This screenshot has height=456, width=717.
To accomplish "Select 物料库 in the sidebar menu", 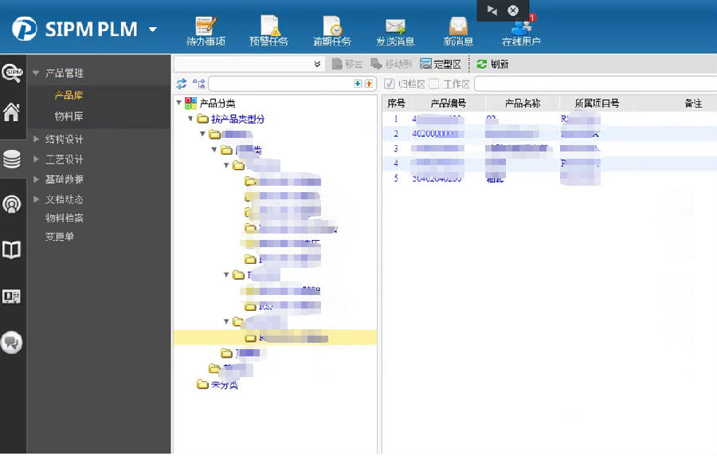I will pos(69,116).
